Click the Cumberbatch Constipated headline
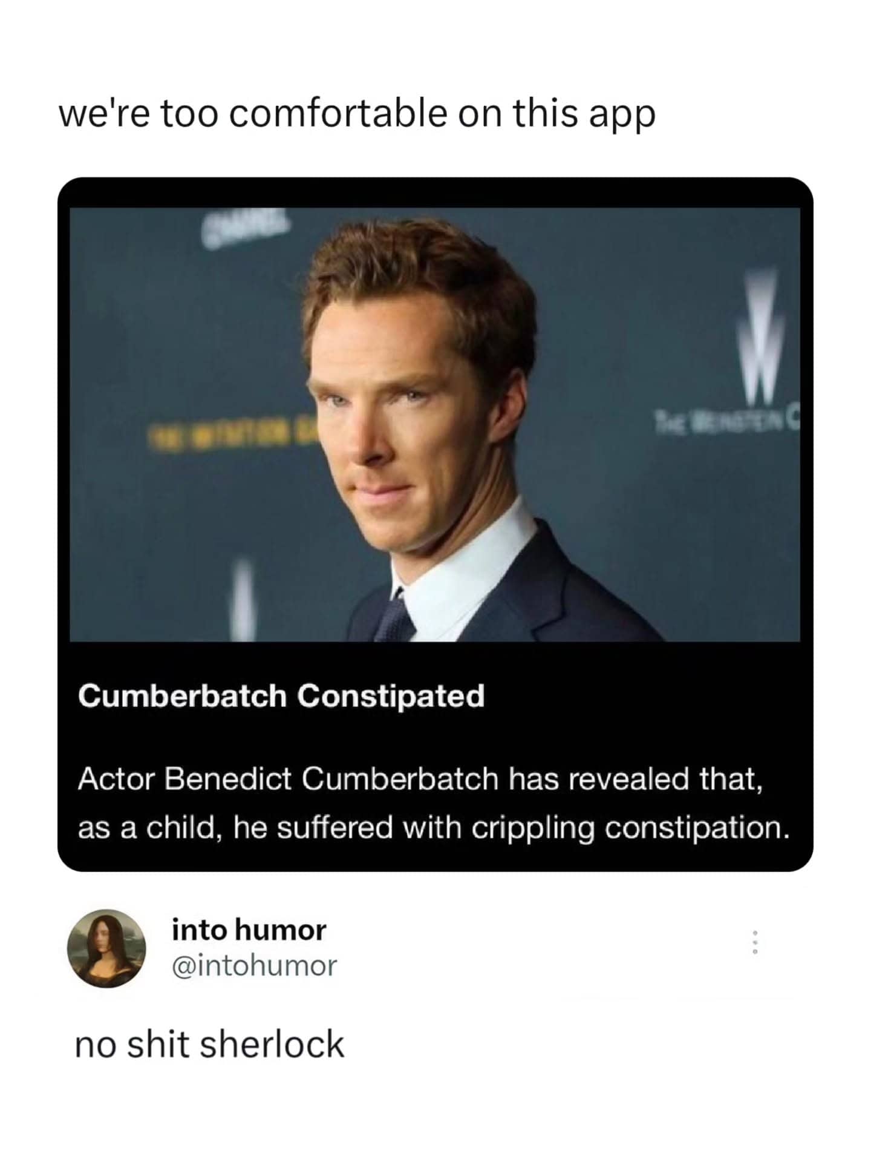 point(281,696)
